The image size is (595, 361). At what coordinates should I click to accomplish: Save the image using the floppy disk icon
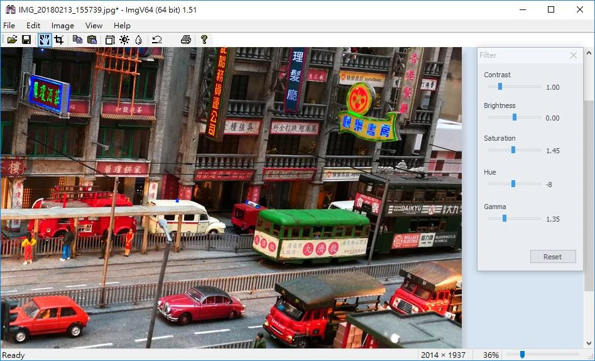tap(26, 40)
